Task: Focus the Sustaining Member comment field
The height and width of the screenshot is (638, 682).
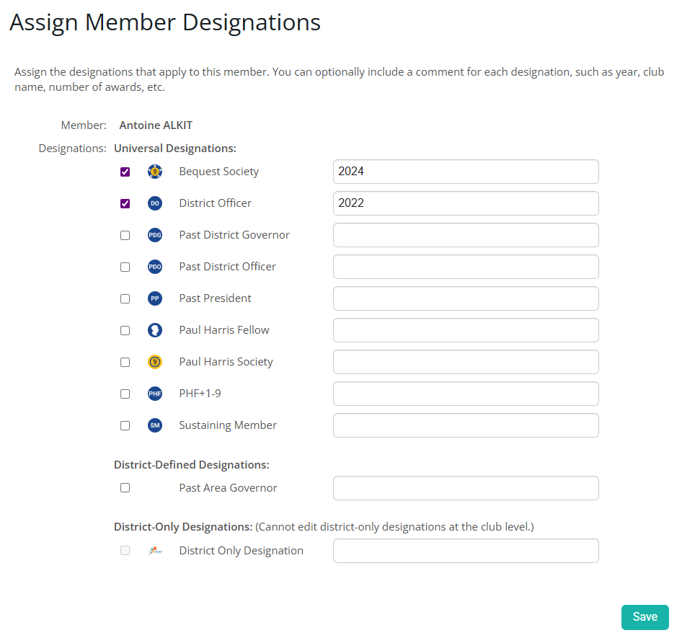Action: coord(466,425)
